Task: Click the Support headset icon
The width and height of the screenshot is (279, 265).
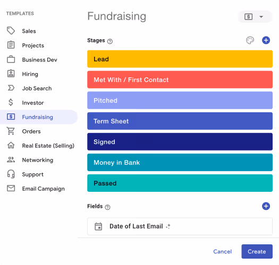Action: pos(11,174)
